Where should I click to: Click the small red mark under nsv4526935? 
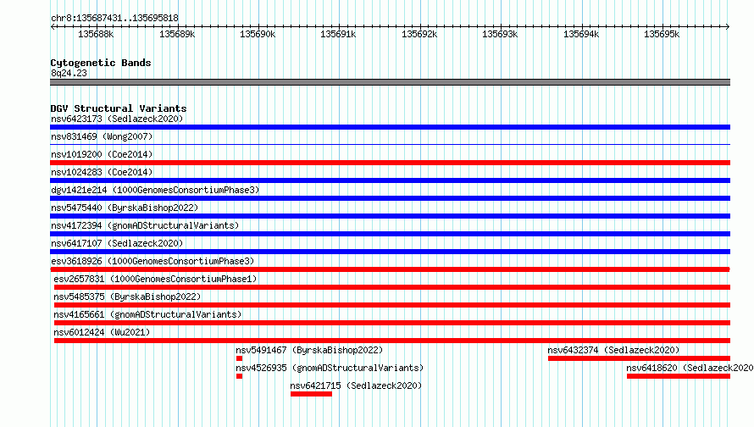(x=239, y=376)
